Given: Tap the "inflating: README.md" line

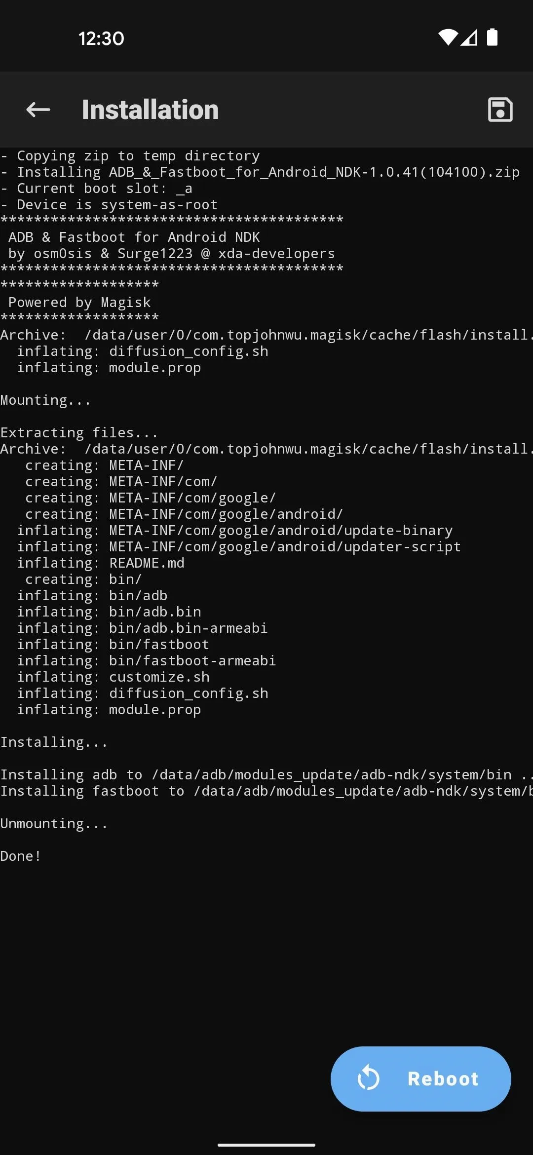Looking at the screenshot, I should 101,563.
